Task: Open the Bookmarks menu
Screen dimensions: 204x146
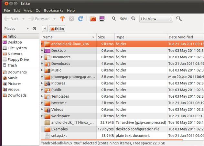Action: click(x=54, y=10)
